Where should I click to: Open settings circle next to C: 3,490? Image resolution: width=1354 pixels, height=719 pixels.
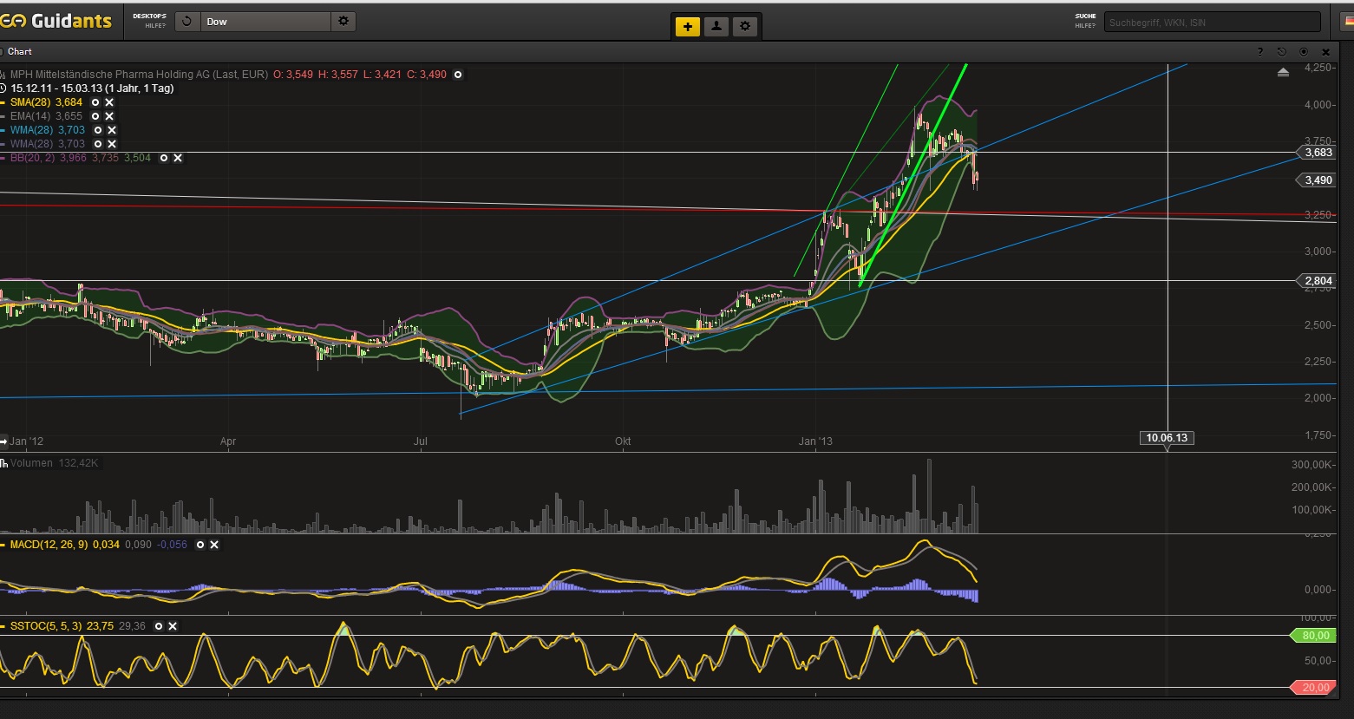click(x=458, y=75)
